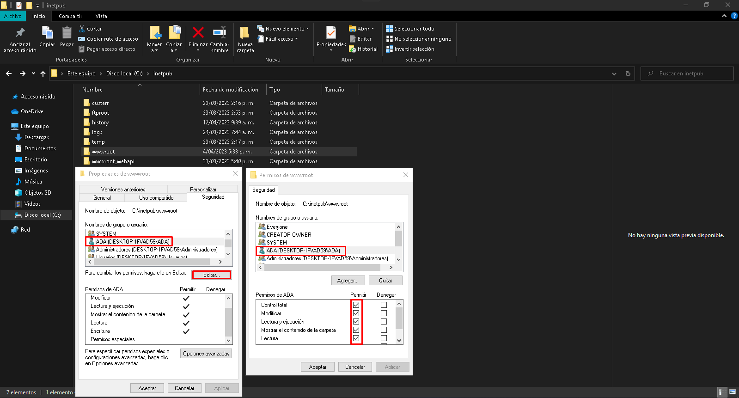Click the Cambiar nombre icon

pos(219,33)
